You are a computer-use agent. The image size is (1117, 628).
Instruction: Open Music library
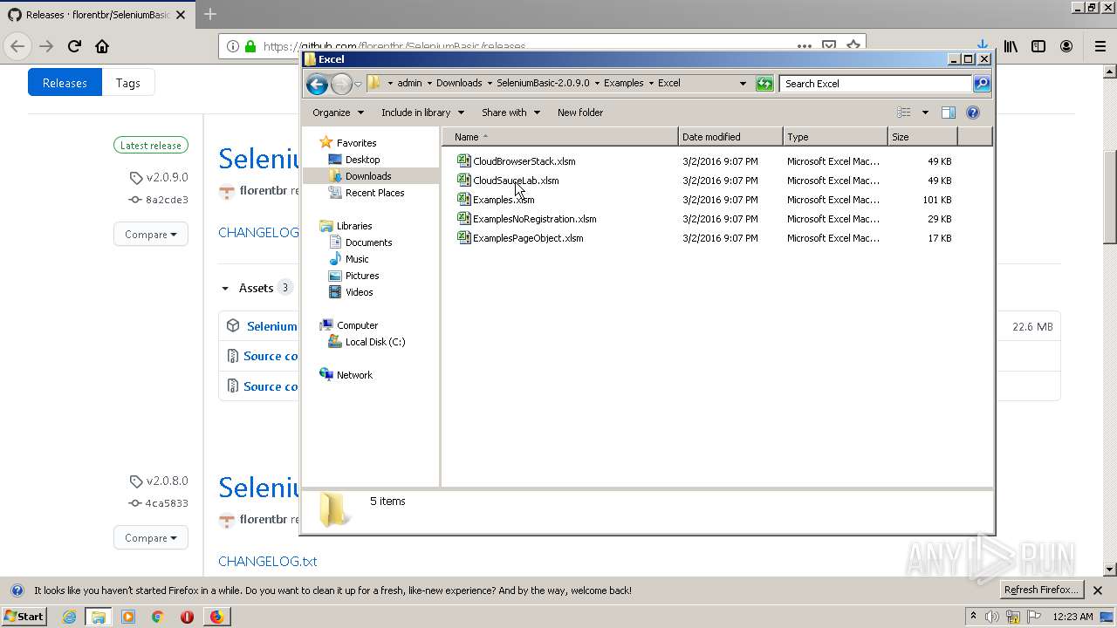pyautogui.click(x=357, y=259)
